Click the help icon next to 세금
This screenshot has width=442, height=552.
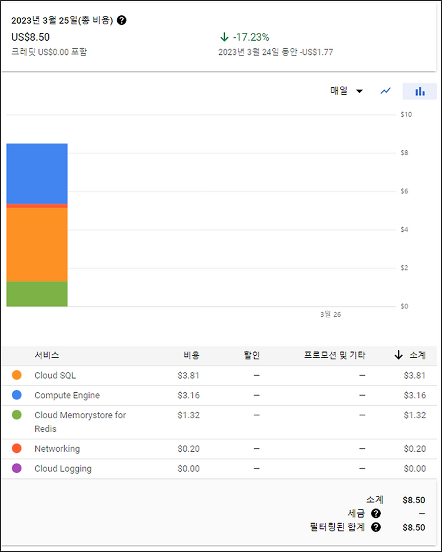click(376, 514)
